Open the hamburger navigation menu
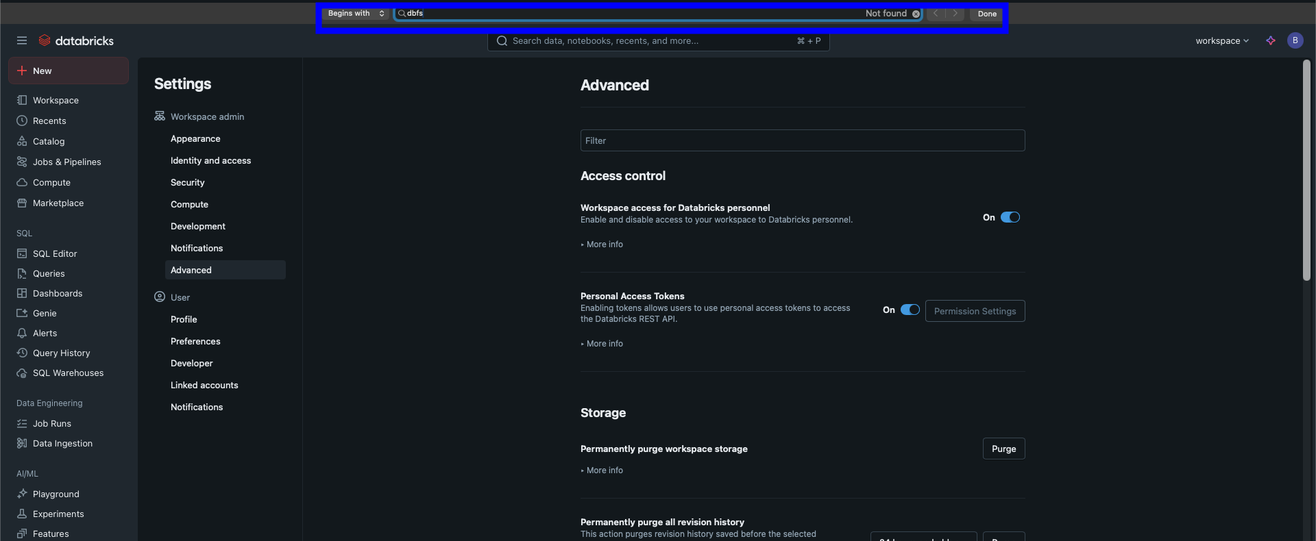The width and height of the screenshot is (1316, 541). pyautogui.click(x=22, y=40)
